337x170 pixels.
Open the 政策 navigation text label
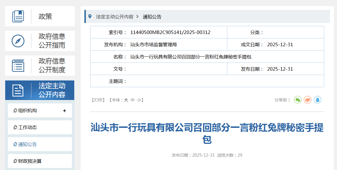(45, 17)
